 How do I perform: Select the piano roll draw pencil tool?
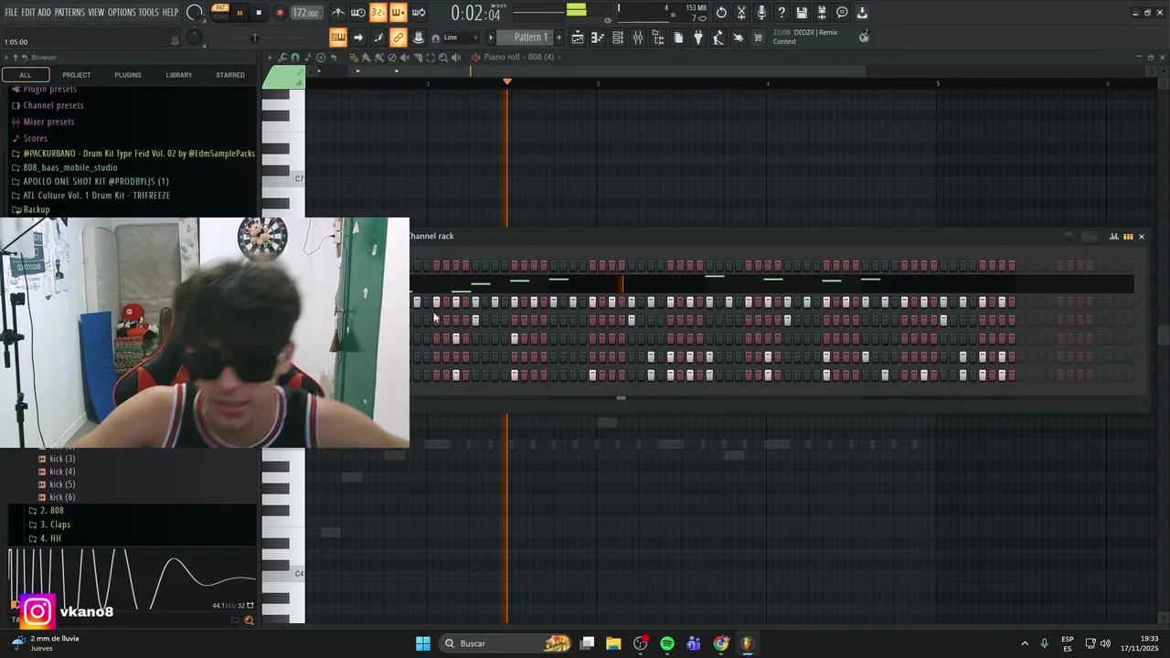pyautogui.click(x=354, y=58)
